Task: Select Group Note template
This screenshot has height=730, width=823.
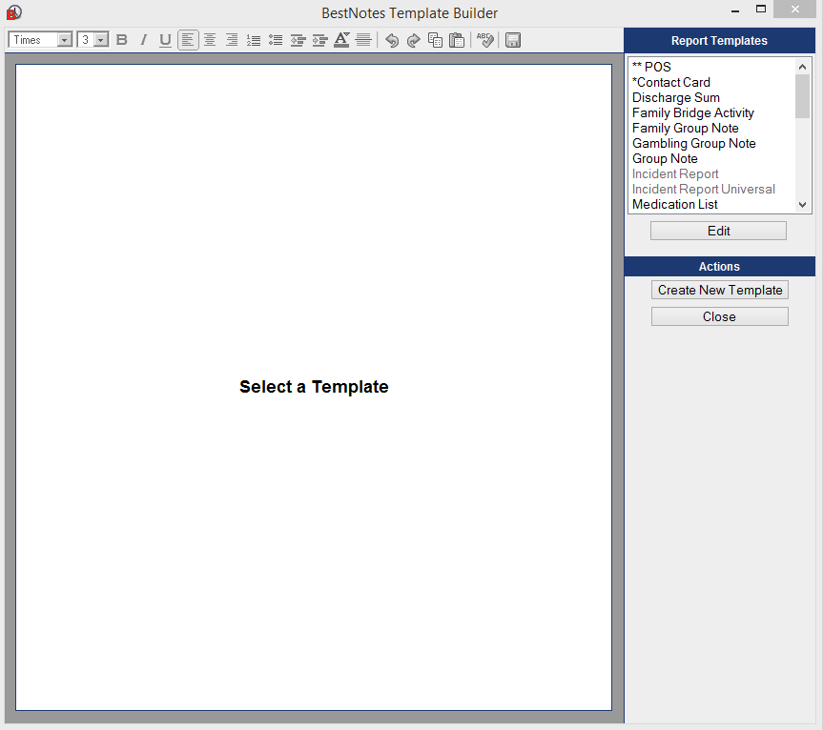Action: click(x=665, y=158)
